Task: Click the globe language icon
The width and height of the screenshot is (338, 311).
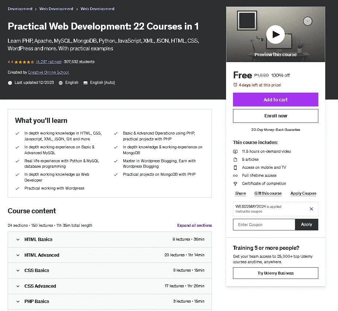Action: click(x=61, y=83)
